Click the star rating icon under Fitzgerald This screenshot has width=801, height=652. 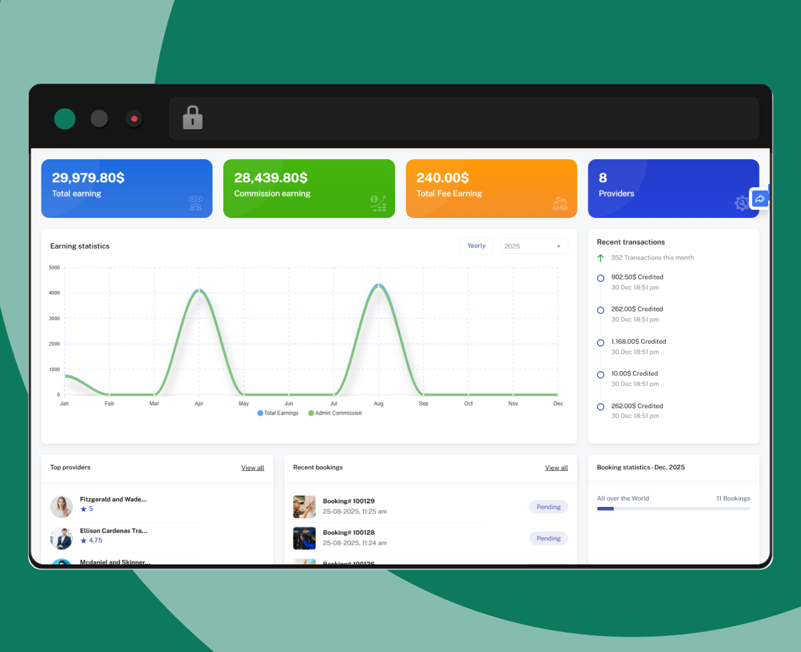(84, 509)
